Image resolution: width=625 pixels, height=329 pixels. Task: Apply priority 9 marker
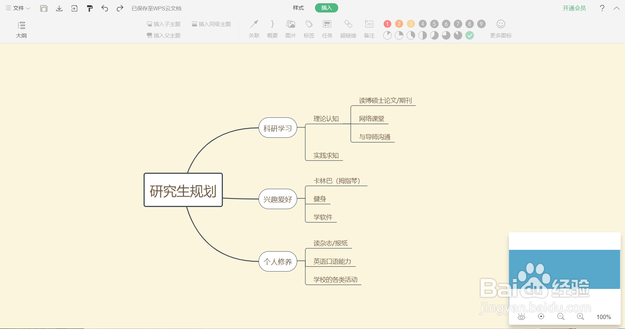tap(481, 24)
